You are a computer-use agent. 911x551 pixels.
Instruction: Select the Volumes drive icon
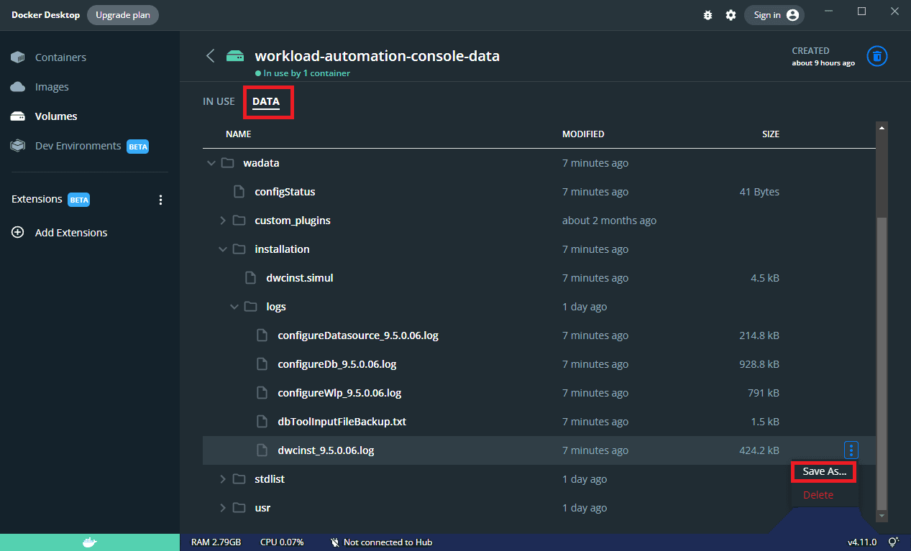coord(18,116)
